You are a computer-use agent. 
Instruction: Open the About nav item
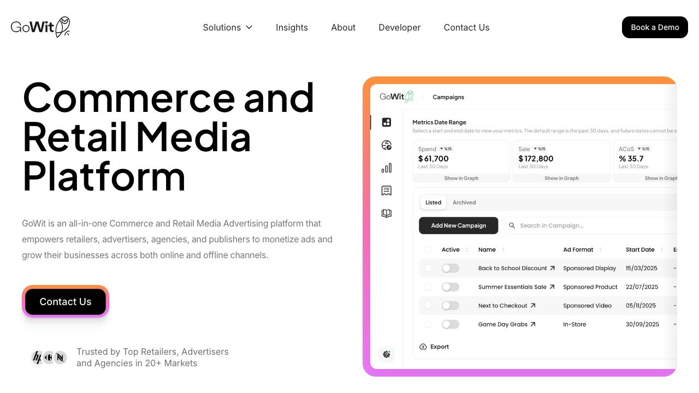coord(343,27)
